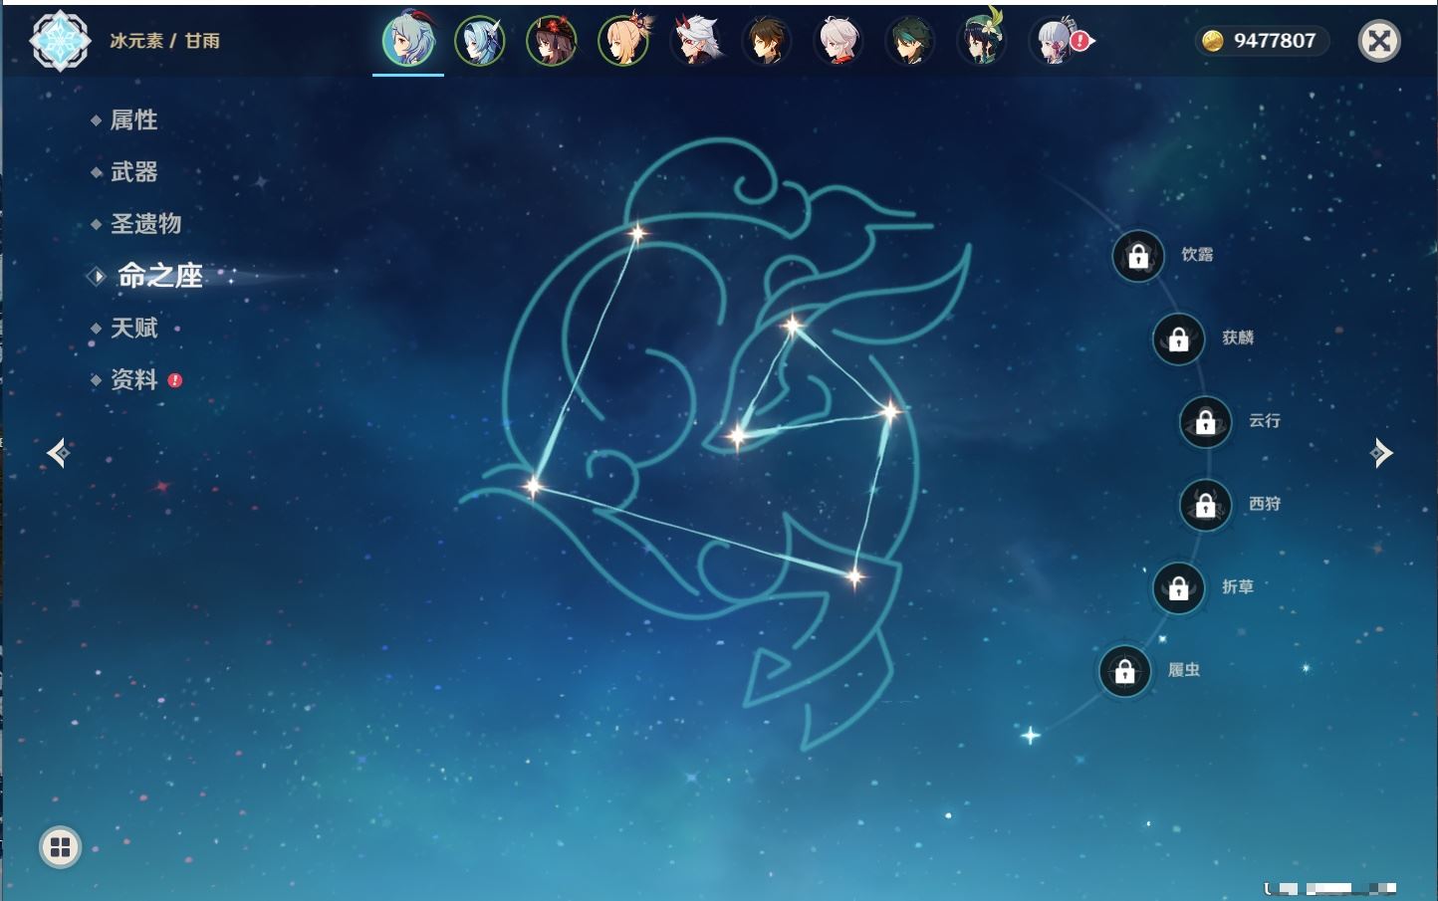Viewport: 1438px width, 901px height.
Task: Close the character screen with X
Action: coord(1379,41)
